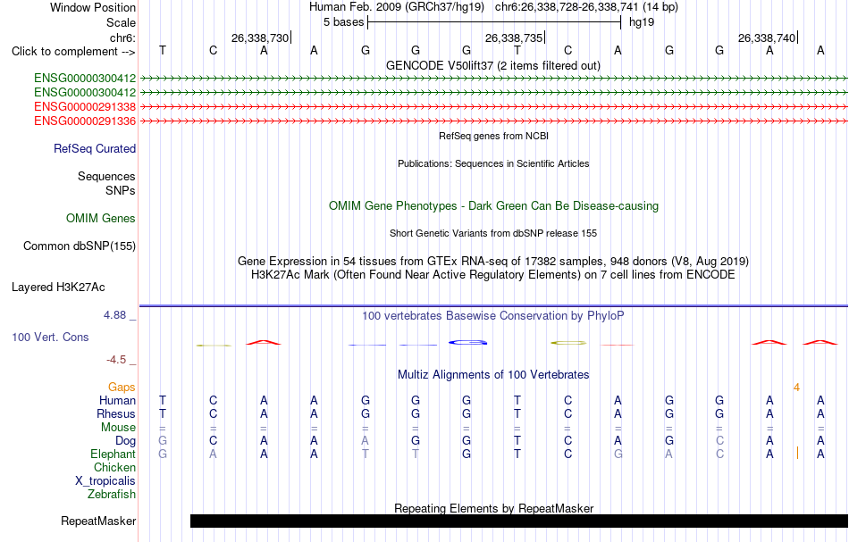
Task: Select the X_tropicalis species row label
Action: point(105,481)
